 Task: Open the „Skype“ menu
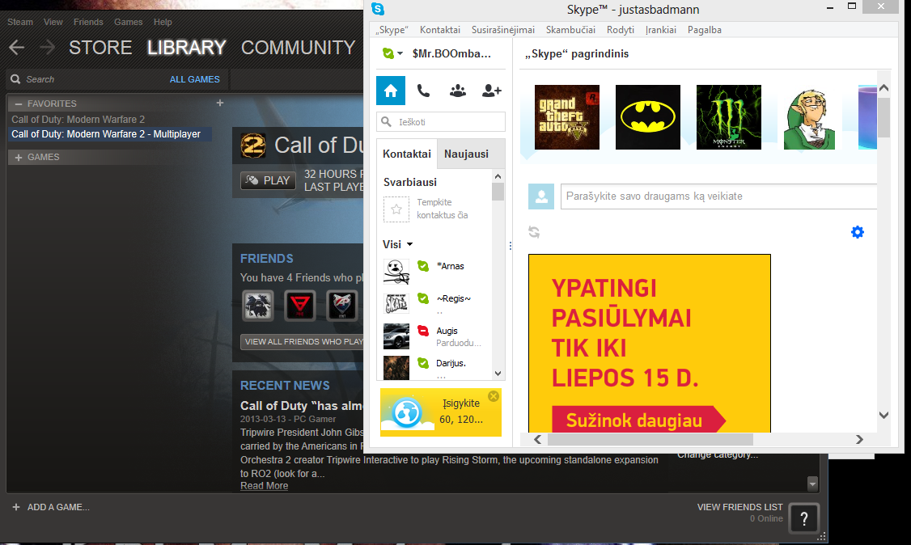click(392, 30)
